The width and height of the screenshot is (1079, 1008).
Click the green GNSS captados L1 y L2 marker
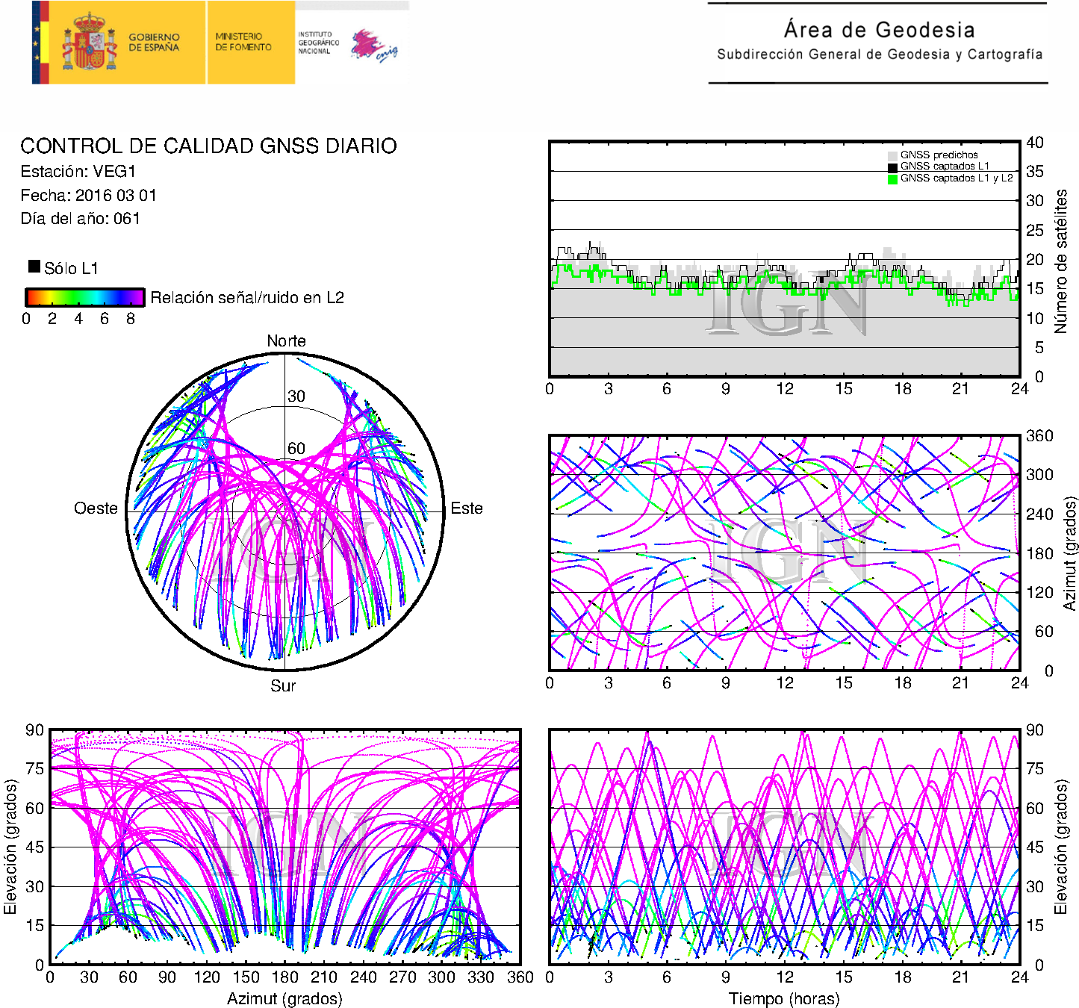[x=892, y=179]
